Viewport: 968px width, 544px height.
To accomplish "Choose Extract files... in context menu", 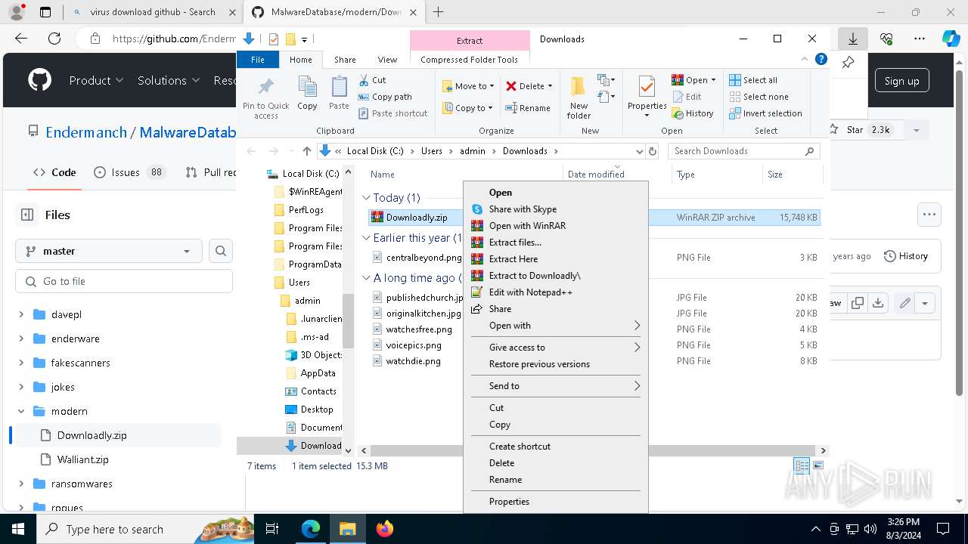I will 555,243.
